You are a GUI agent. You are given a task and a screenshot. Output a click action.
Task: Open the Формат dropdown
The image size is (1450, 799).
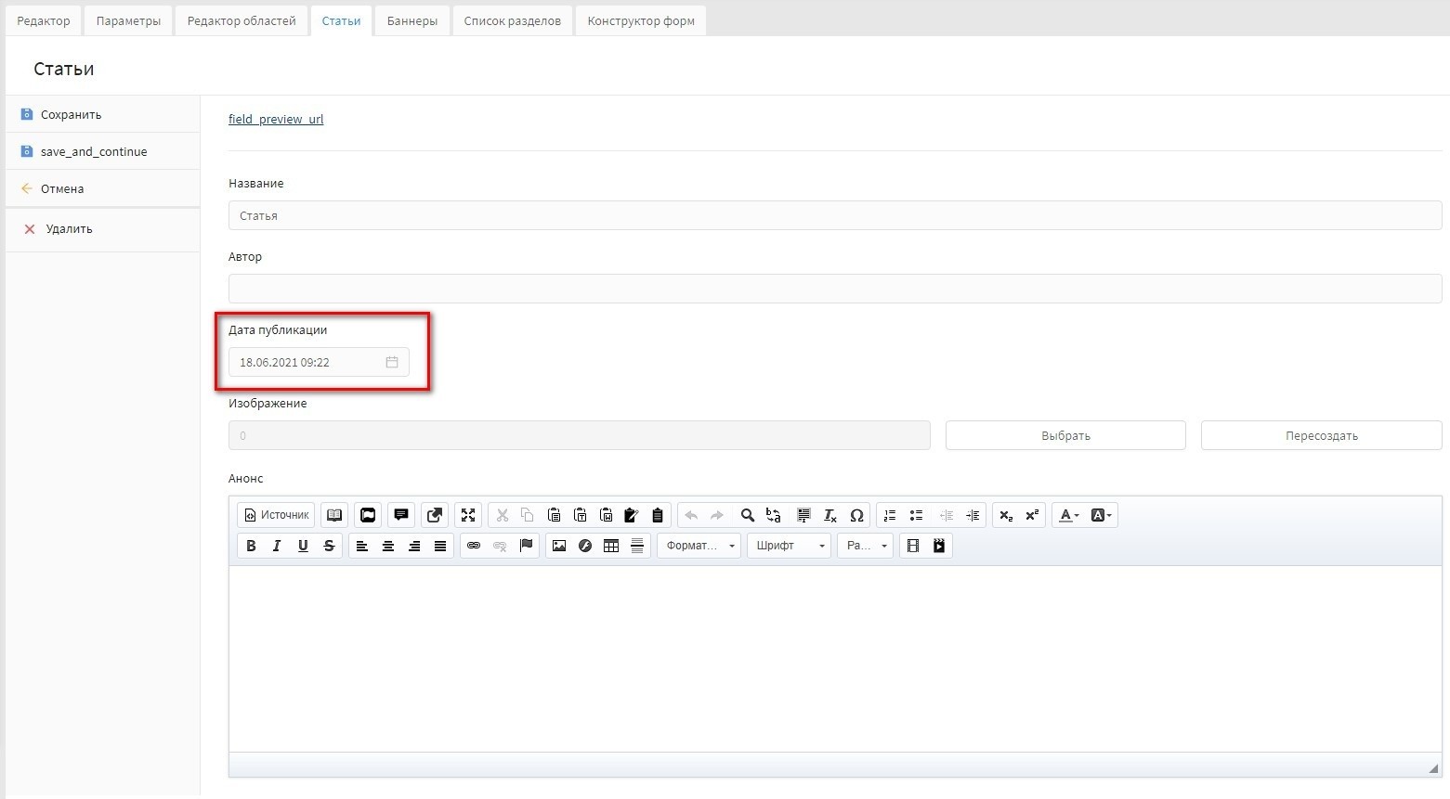click(x=699, y=546)
